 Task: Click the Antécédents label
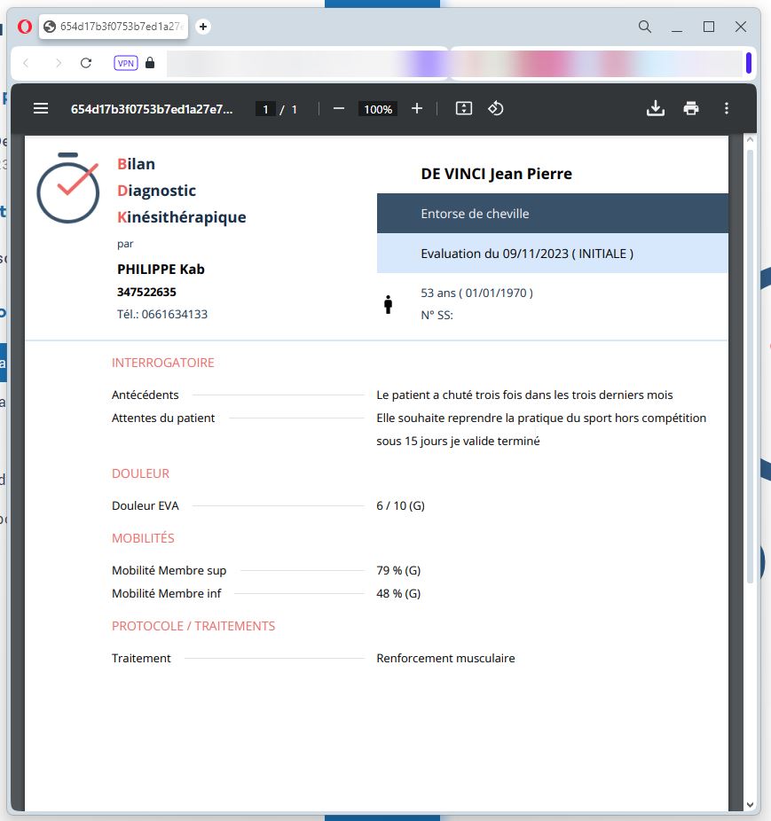click(x=146, y=395)
